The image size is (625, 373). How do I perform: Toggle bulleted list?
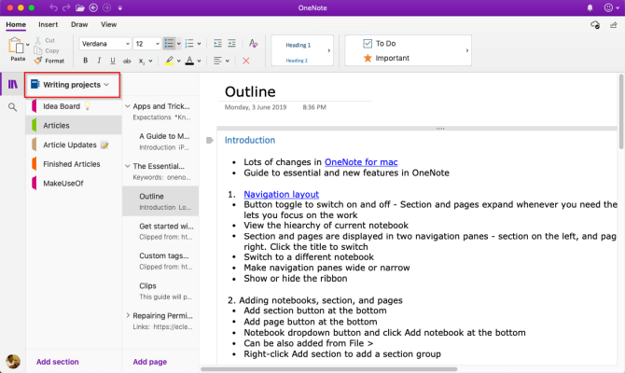(169, 44)
